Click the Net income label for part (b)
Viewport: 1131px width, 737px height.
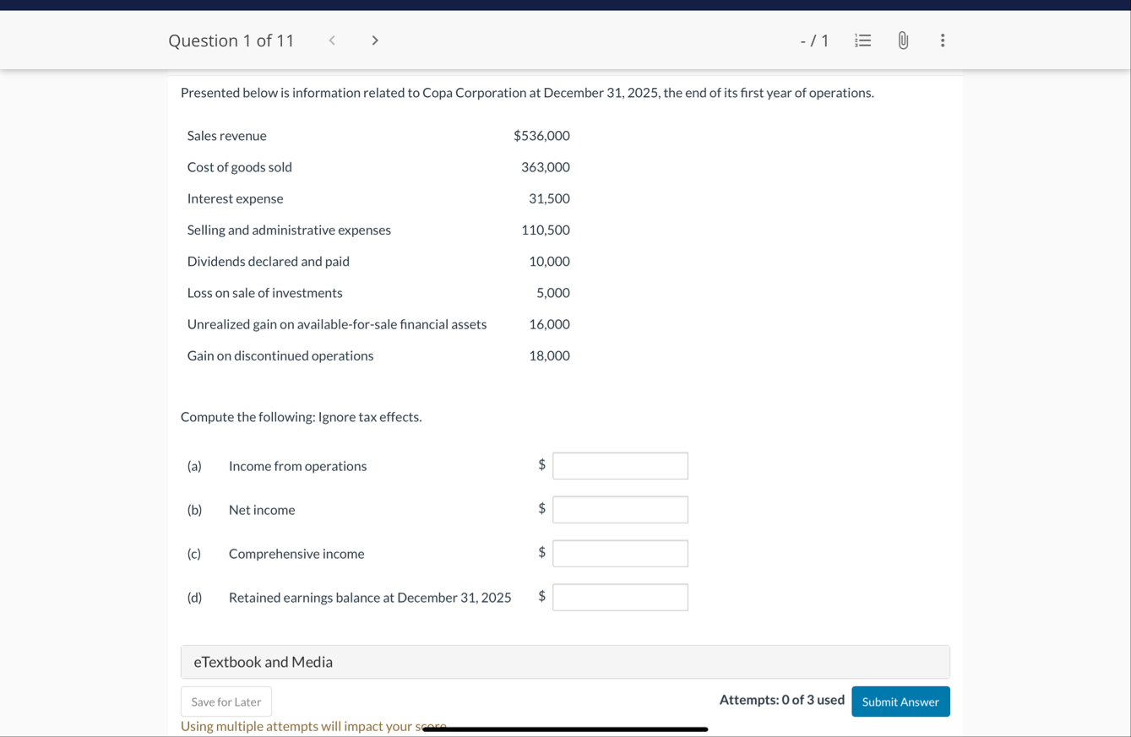click(262, 510)
